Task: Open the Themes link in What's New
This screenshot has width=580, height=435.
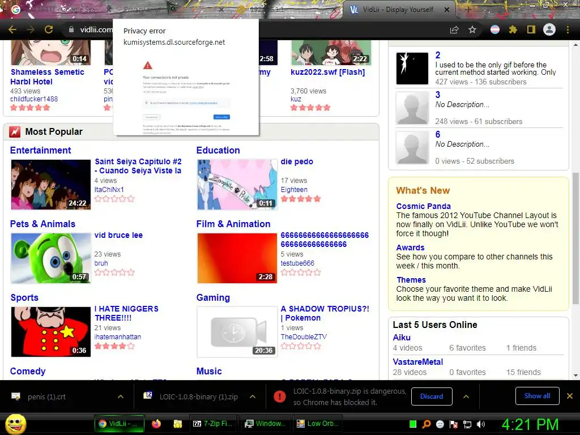Action: pyautogui.click(x=411, y=280)
